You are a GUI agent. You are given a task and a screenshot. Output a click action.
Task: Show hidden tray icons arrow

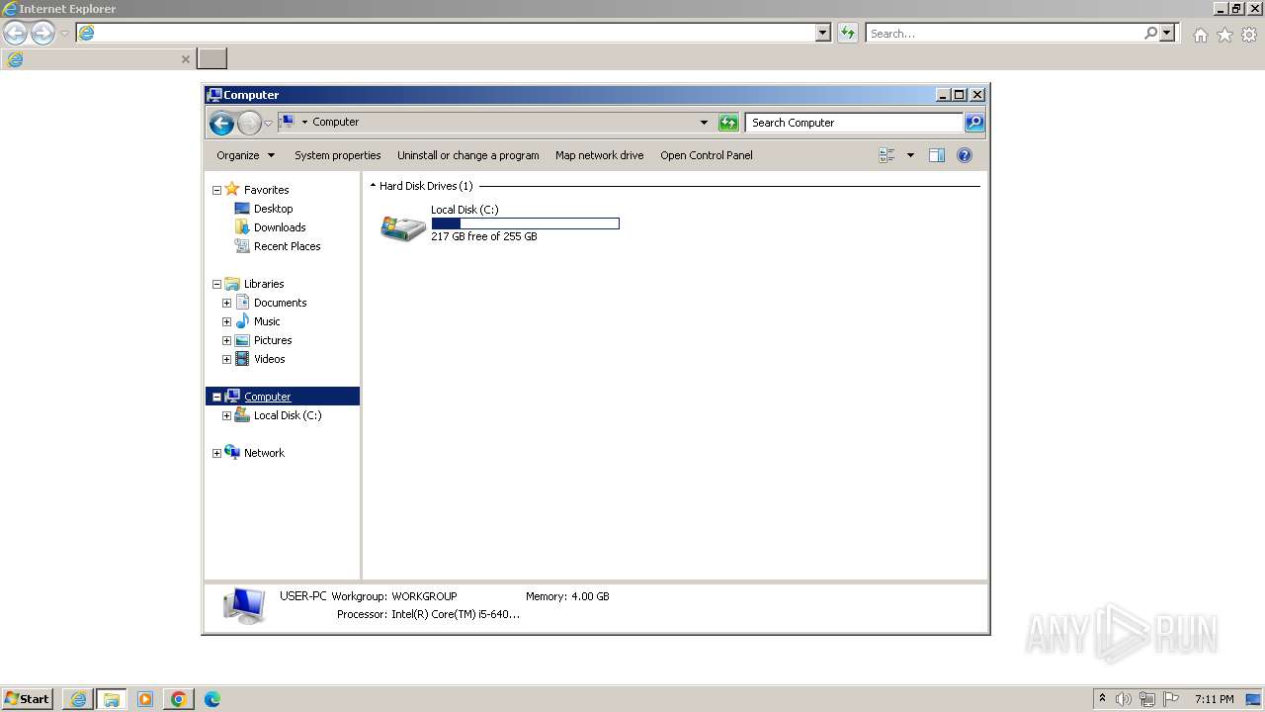[1102, 699]
